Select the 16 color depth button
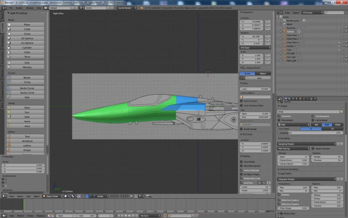The width and height of the screenshot is (348, 218). click(x=332, y=129)
